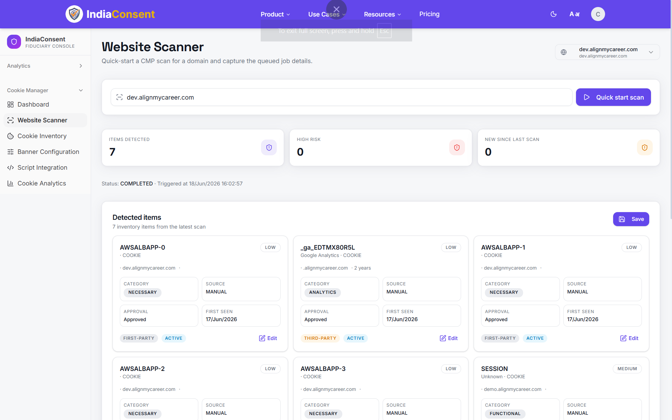
Task: Click the ANALYTICS category chip of _ga_EDTMX80R5L
Action: click(323, 292)
